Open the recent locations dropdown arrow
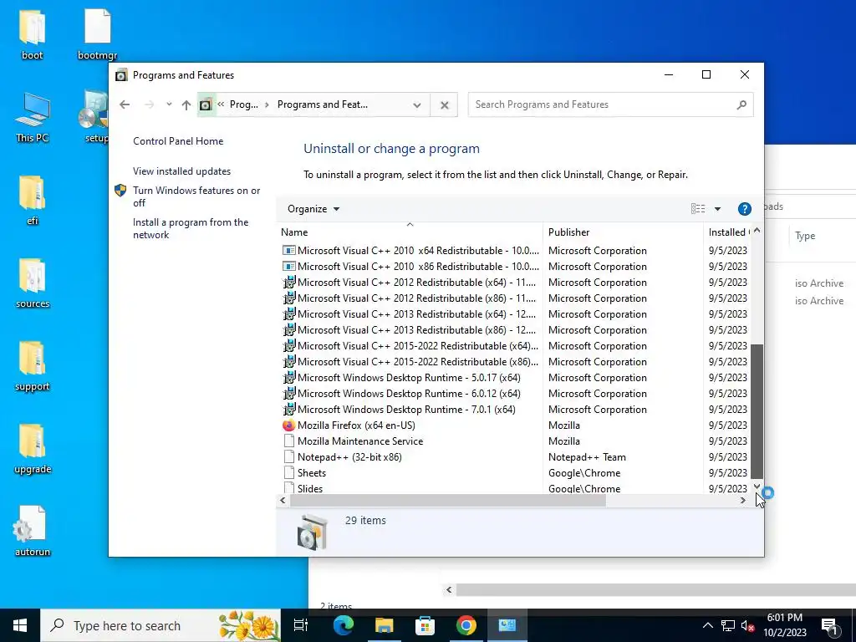 169,104
